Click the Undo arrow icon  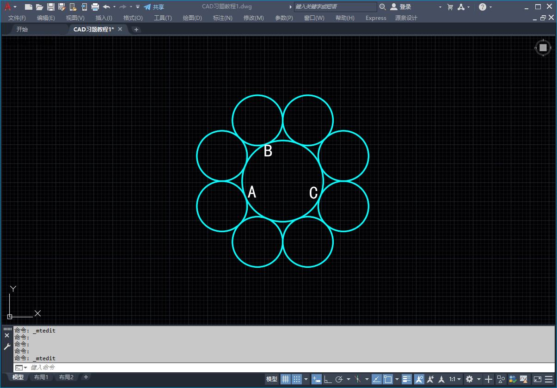107,7
